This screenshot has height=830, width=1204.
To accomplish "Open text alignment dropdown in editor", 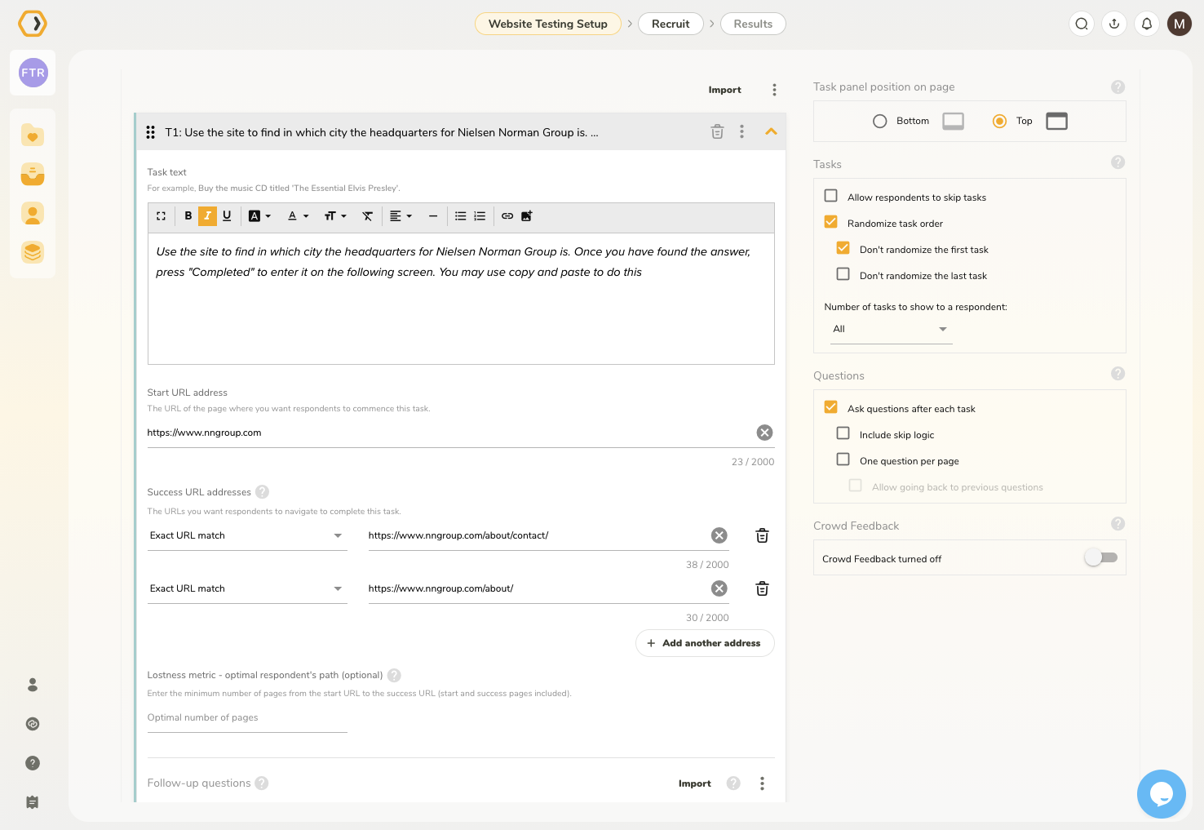I will (401, 216).
